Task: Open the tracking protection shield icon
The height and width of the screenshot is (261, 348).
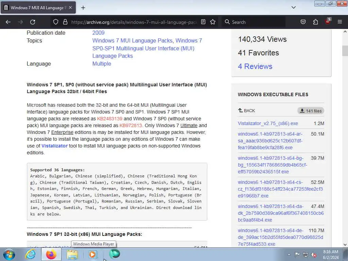Action: [56, 22]
